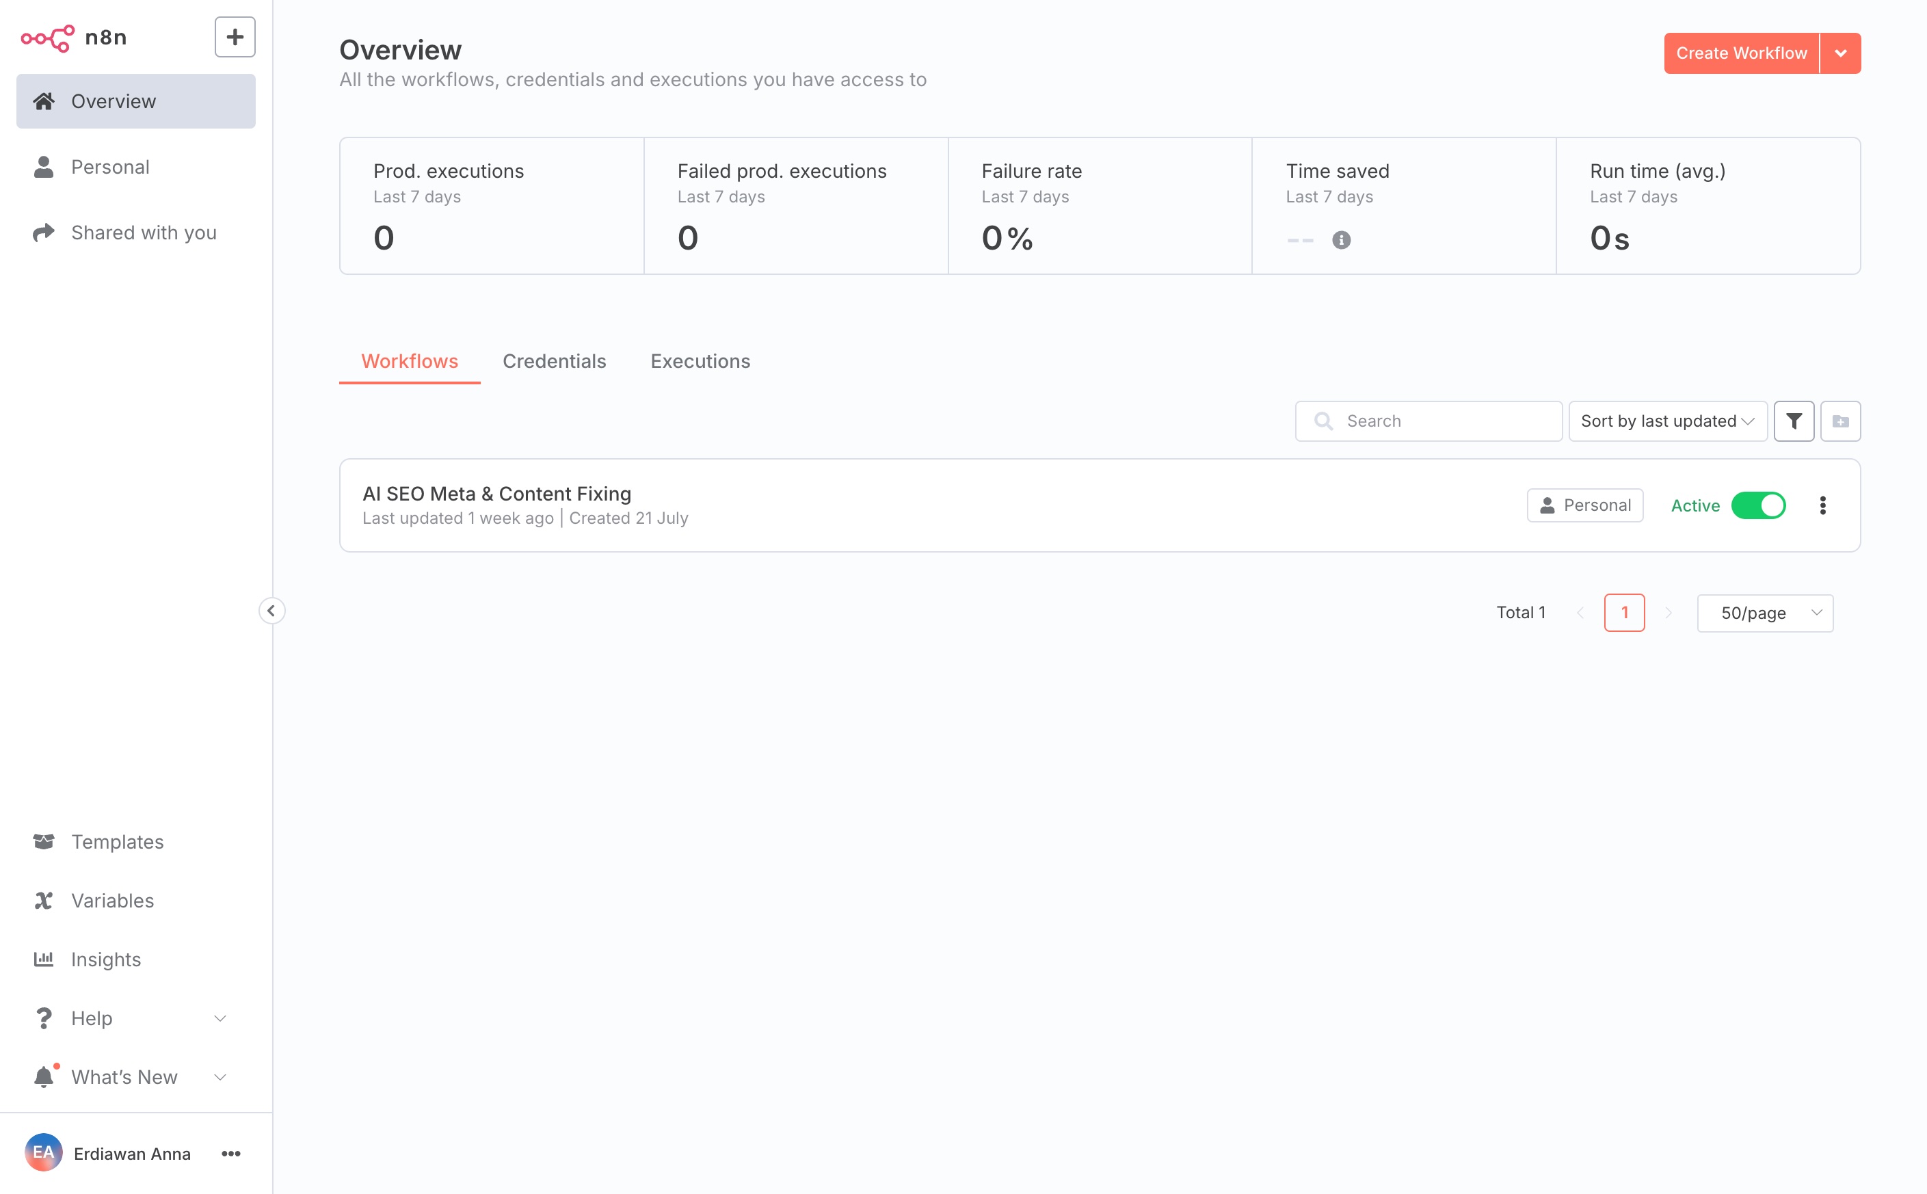This screenshot has height=1194, width=1927.
Task: Expand the Create Workflow arrow dropdown
Action: [1840, 53]
